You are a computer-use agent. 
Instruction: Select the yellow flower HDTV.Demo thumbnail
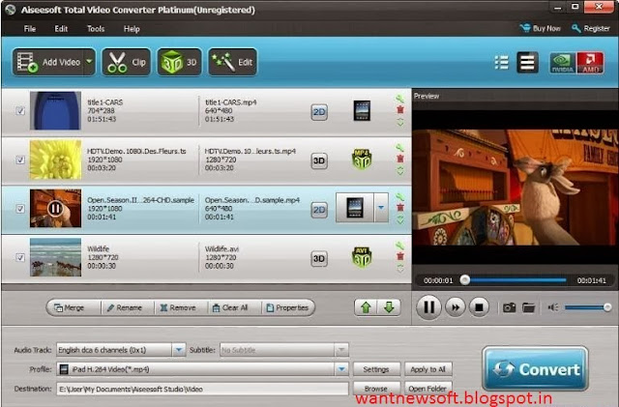56,160
